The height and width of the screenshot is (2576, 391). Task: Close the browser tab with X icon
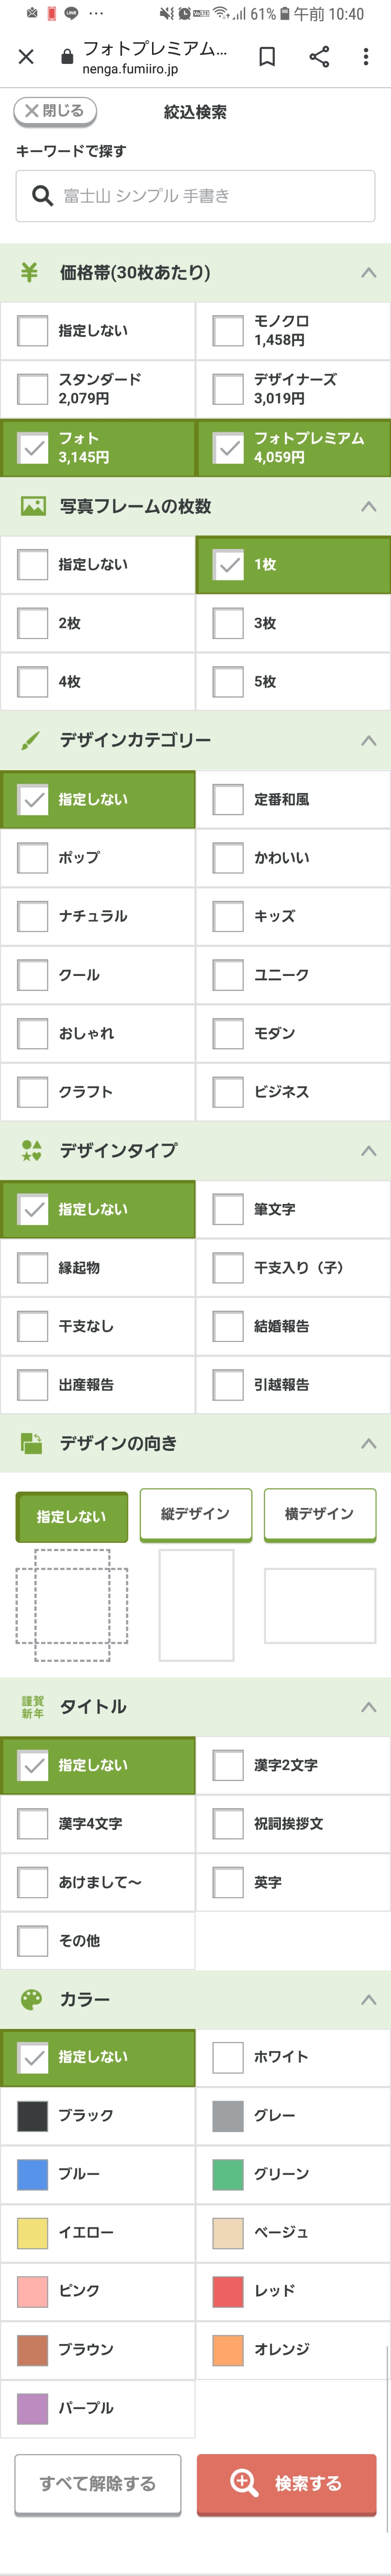point(27,57)
